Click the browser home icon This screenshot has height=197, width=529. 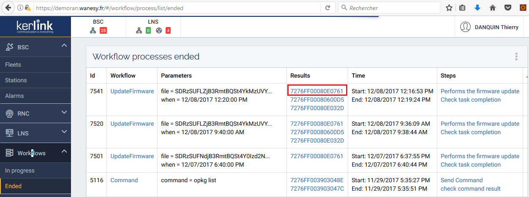492,8
